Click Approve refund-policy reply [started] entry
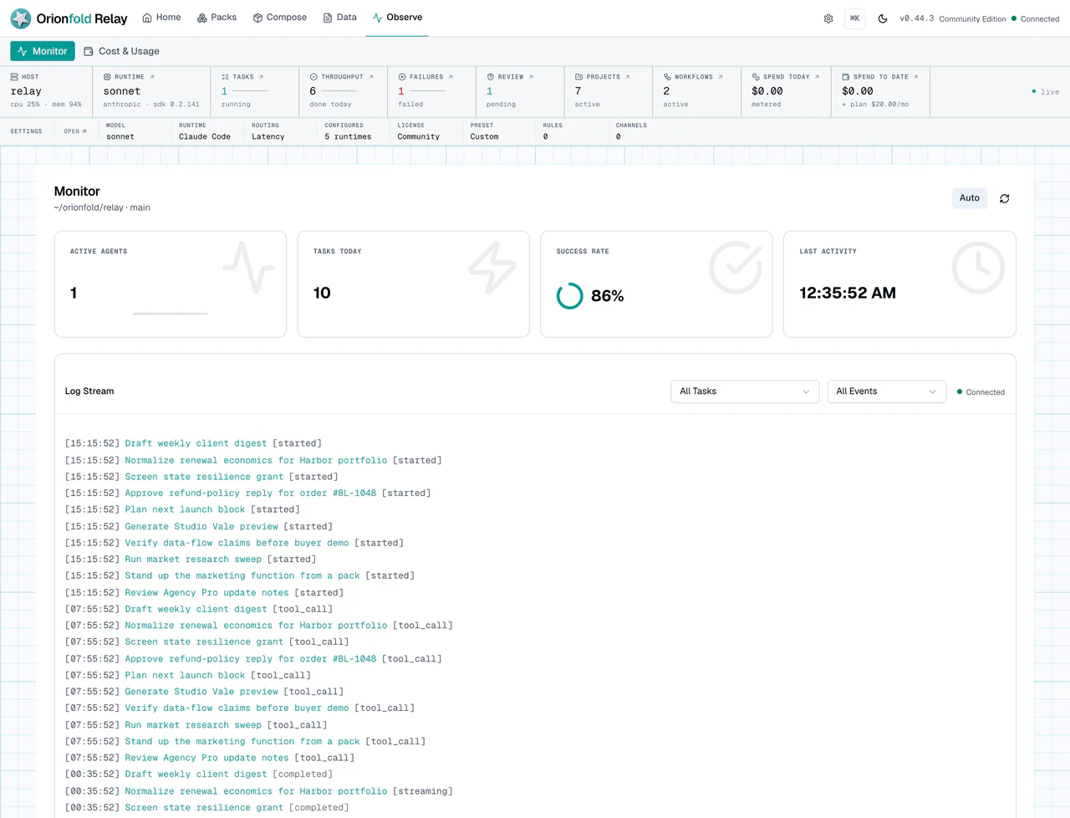The height and width of the screenshot is (818, 1070). [248, 493]
